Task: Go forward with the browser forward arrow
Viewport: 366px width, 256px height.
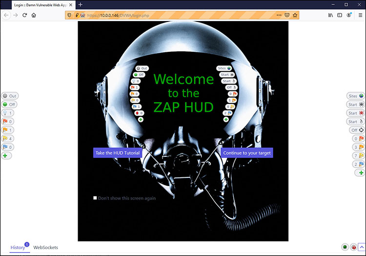Action: (x=16, y=15)
